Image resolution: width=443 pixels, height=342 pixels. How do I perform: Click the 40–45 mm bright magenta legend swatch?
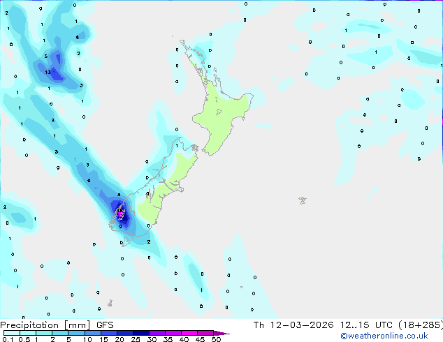pos(189,333)
